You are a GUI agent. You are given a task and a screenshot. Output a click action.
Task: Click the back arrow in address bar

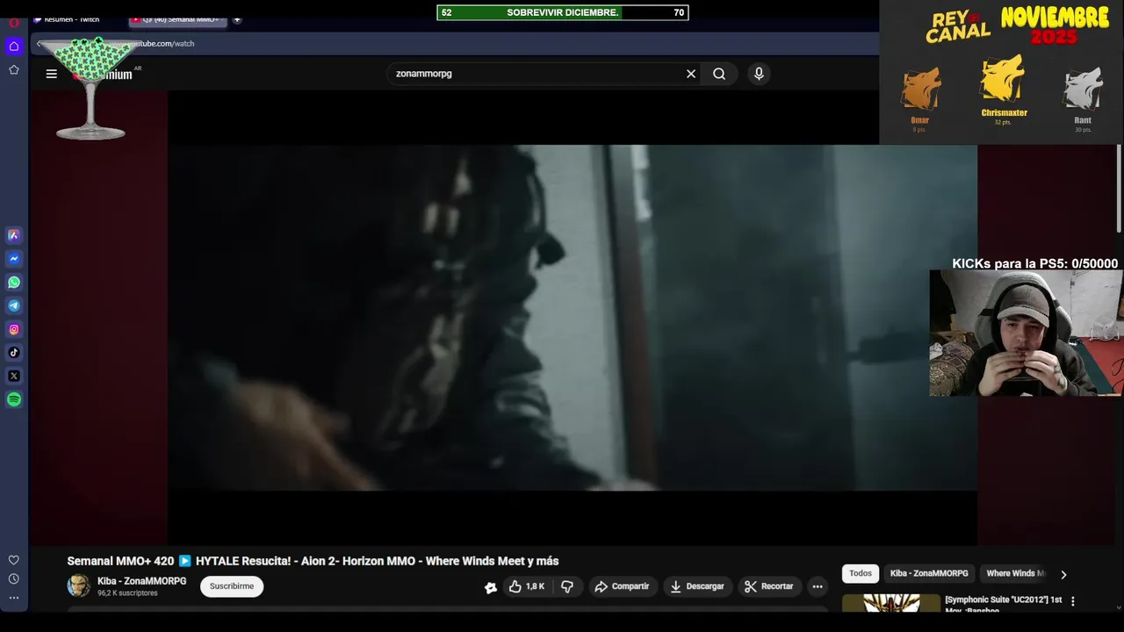(40, 43)
